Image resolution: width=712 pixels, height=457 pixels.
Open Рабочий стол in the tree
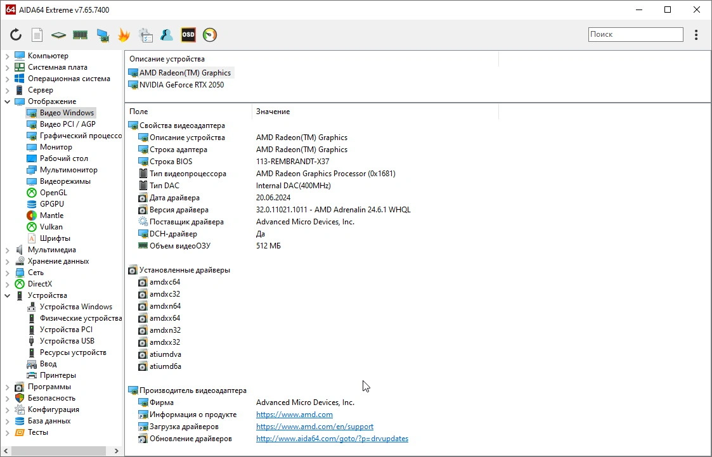coord(64,158)
